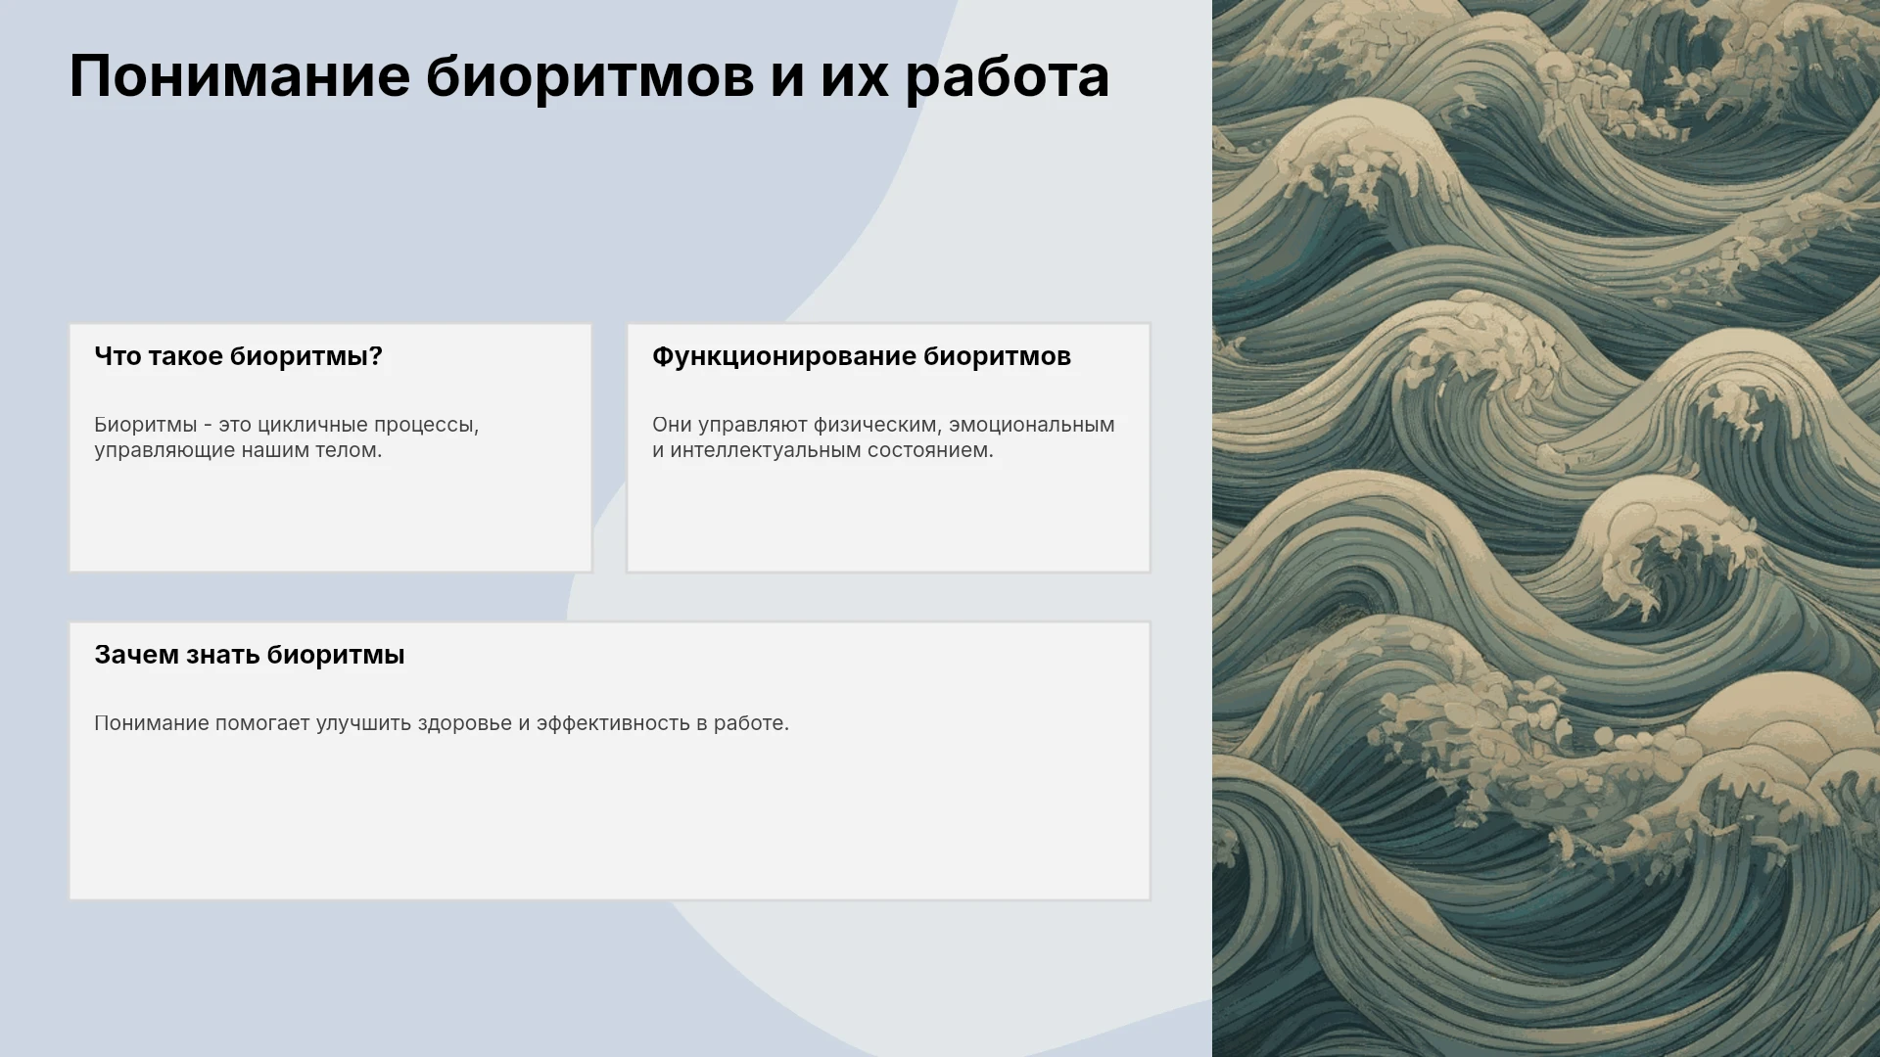The image size is (1880, 1057).
Task: Click the word "эмоциональным" in the second card
Action: 1032,425
